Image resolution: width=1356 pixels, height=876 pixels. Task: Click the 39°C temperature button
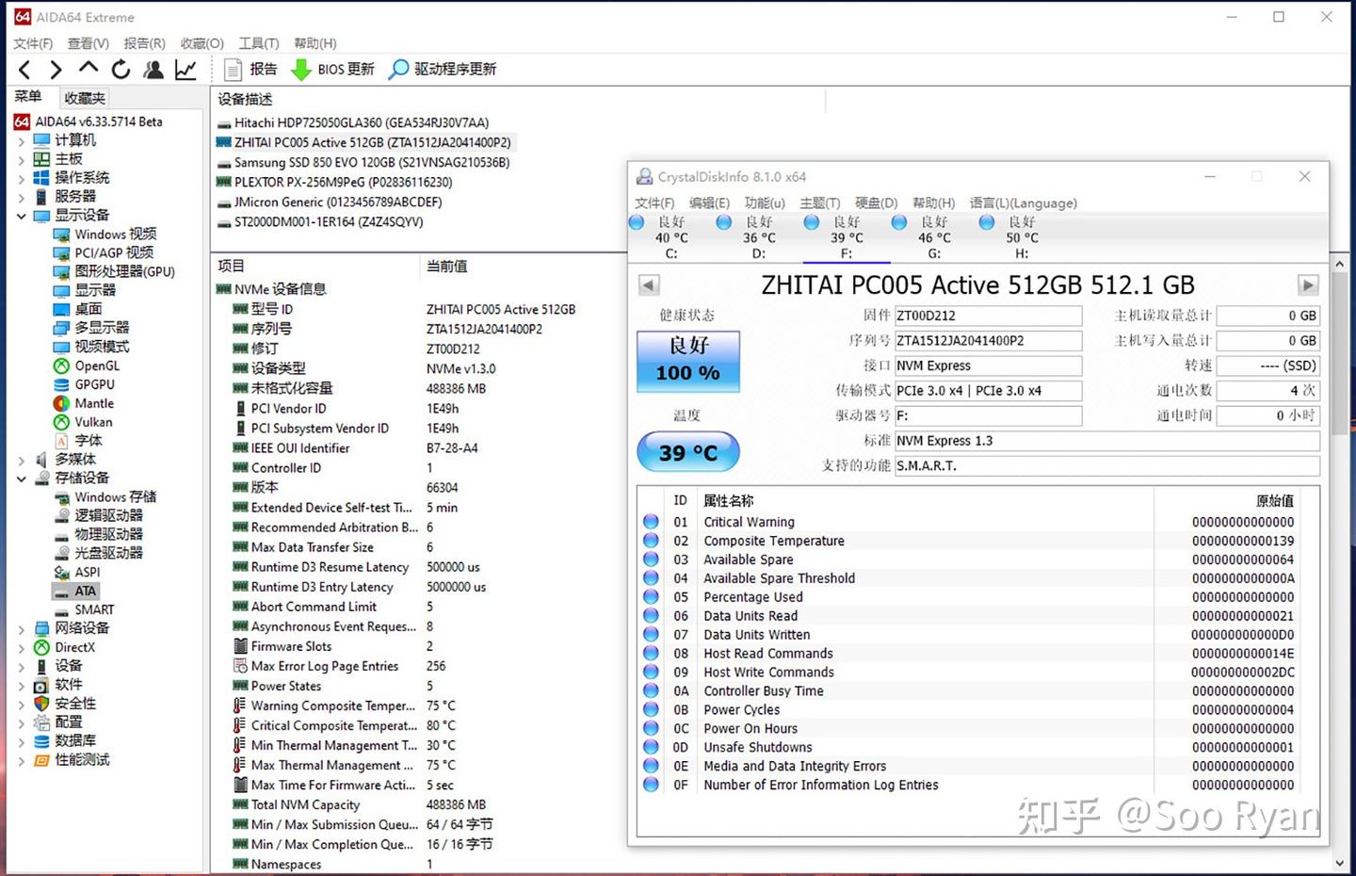pyautogui.click(x=687, y=451)
